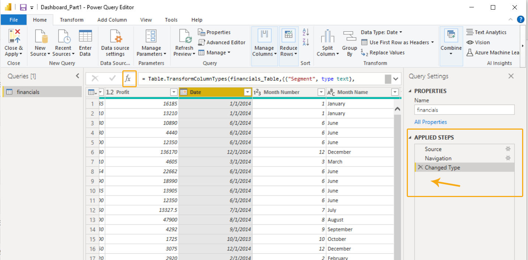Show more ribbon commands arrow

coord(522,46)
